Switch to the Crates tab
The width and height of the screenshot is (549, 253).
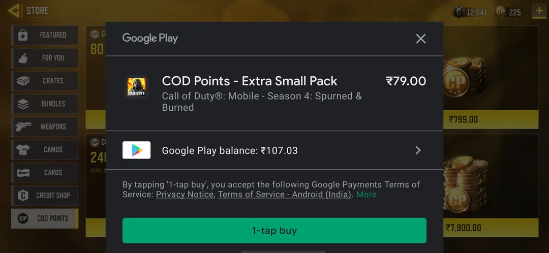45,81
